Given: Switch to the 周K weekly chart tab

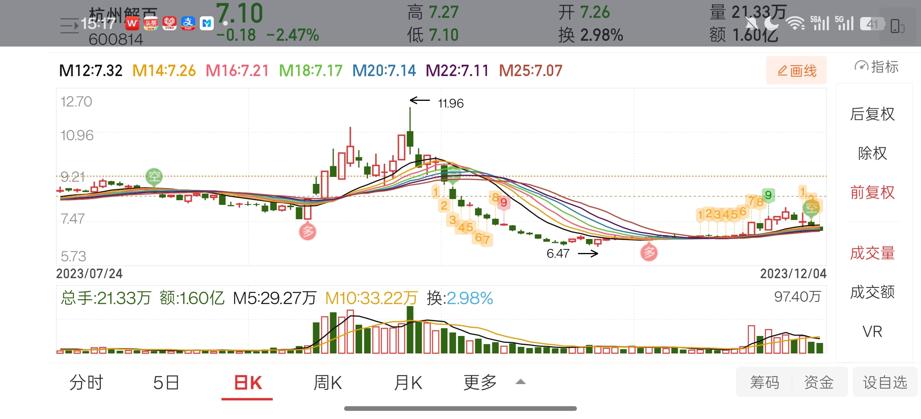Looking at the screenshot, I should pyautogui.click(x=327, y=383).
